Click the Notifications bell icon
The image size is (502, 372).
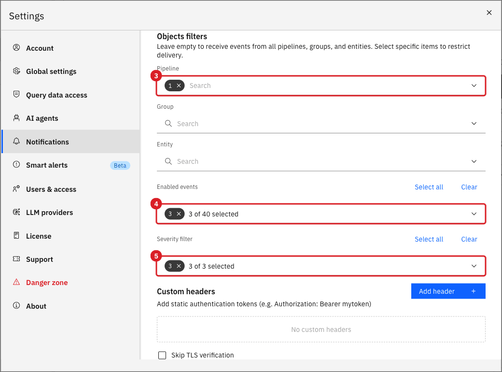pos(16,141)
